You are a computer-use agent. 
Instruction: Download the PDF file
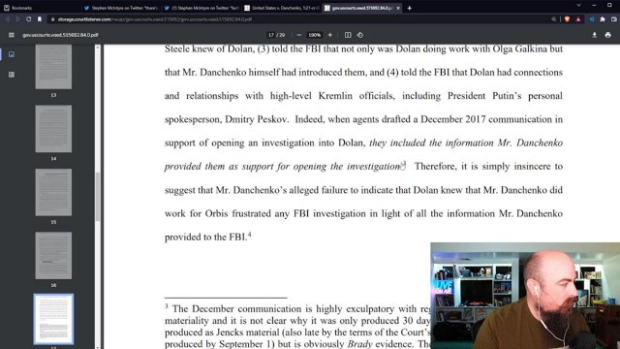[x=594, y=35]
